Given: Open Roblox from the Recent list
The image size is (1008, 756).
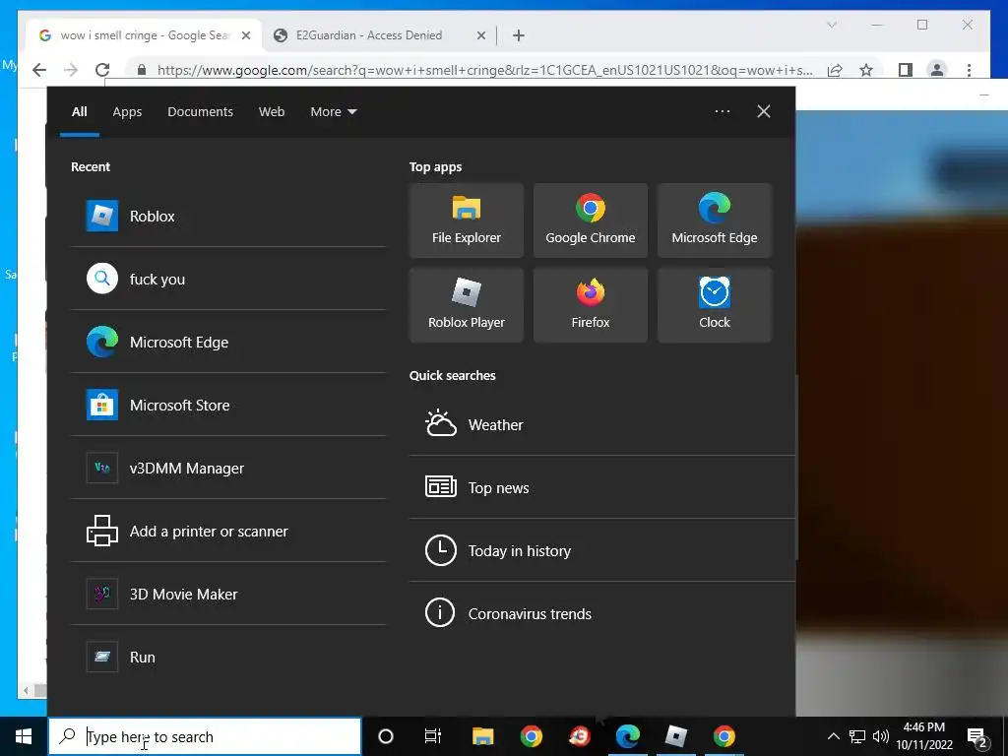Looking at the screenshot, I should [228, 216].
